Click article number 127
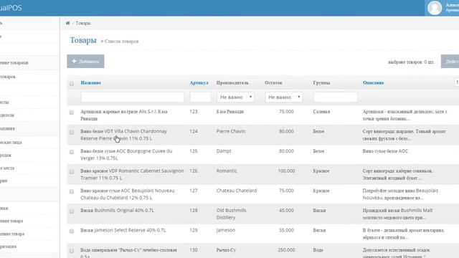Screen dimensions: 459x258 (194, 191)
